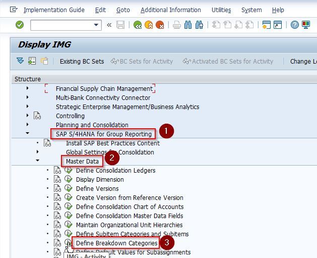Collapse SAP S/4HANA for Group Reporting node
The image size is (317, 258).
tap(28, 133)
